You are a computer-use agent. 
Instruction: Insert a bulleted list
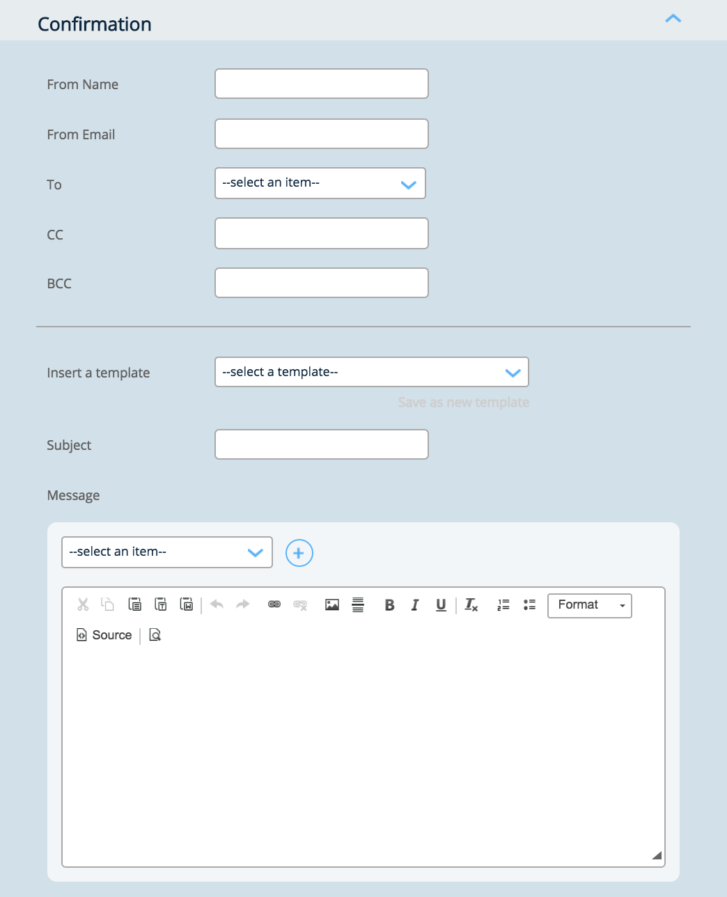coord(529,605)
